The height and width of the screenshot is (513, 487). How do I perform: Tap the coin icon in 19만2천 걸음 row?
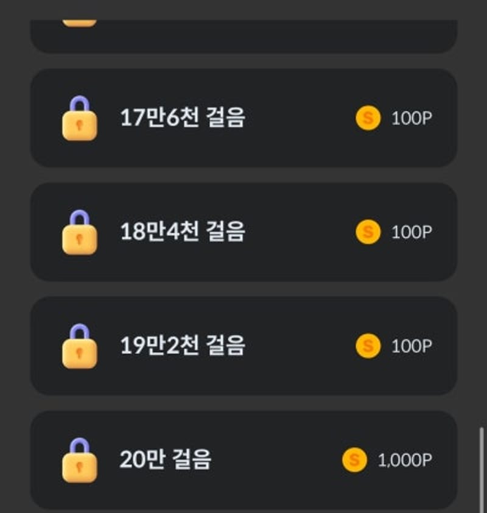[x=368, y=346]
